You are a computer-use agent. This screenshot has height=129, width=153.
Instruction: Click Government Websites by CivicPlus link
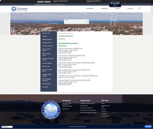point(78,127)
